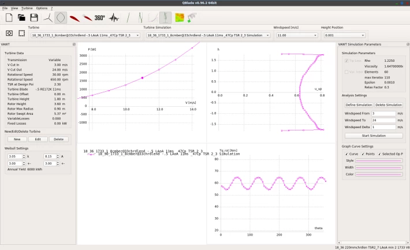Open the colored contour map module
The height and width of the screenshot is (250, 410).
coord(180,18)
